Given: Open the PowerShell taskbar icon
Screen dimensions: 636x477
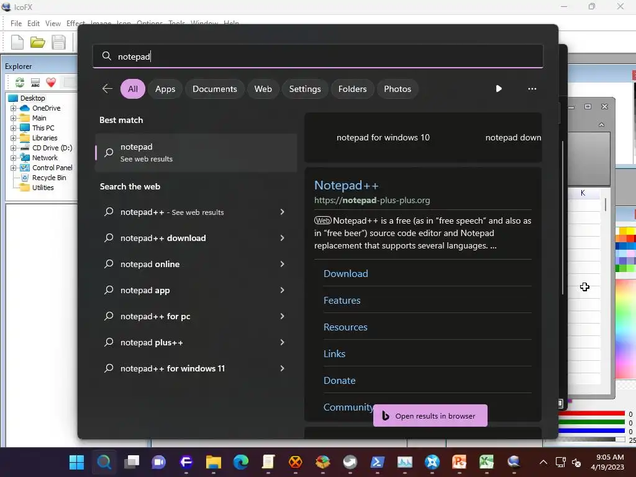Looking at the screenshot, I should 377,462.
